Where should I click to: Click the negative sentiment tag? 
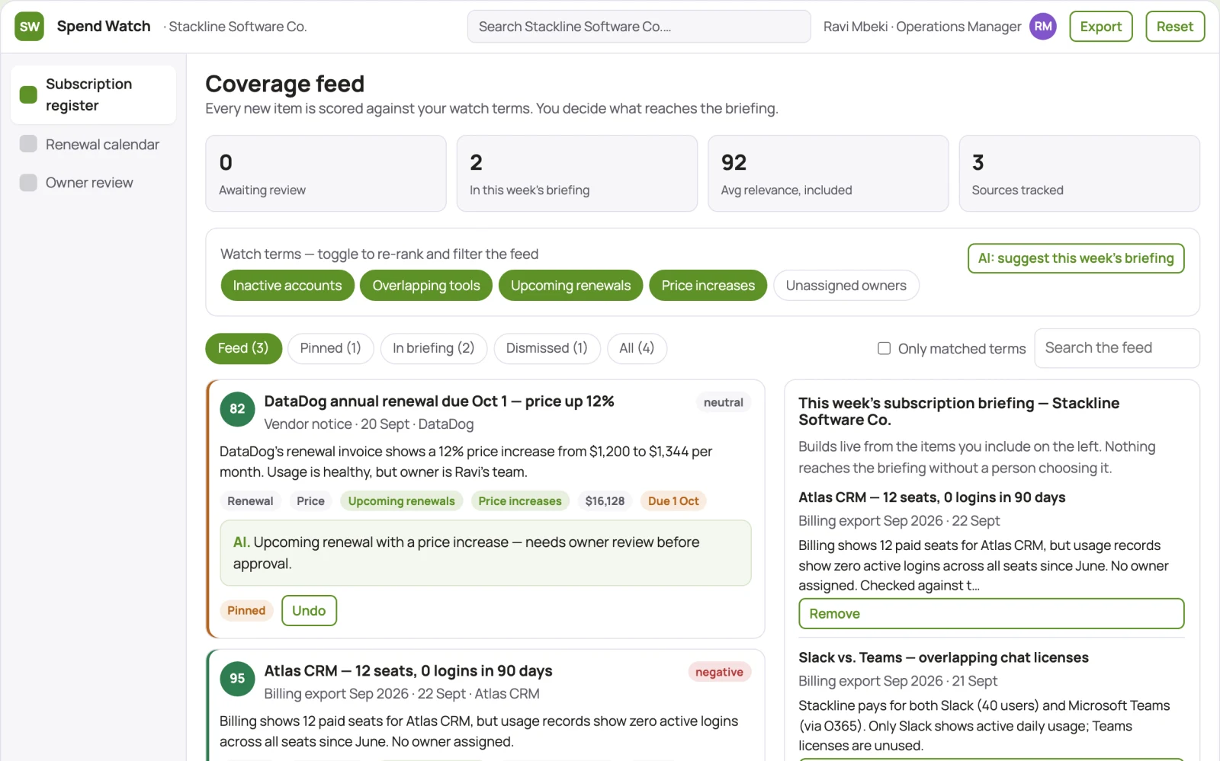click(719, 672)
